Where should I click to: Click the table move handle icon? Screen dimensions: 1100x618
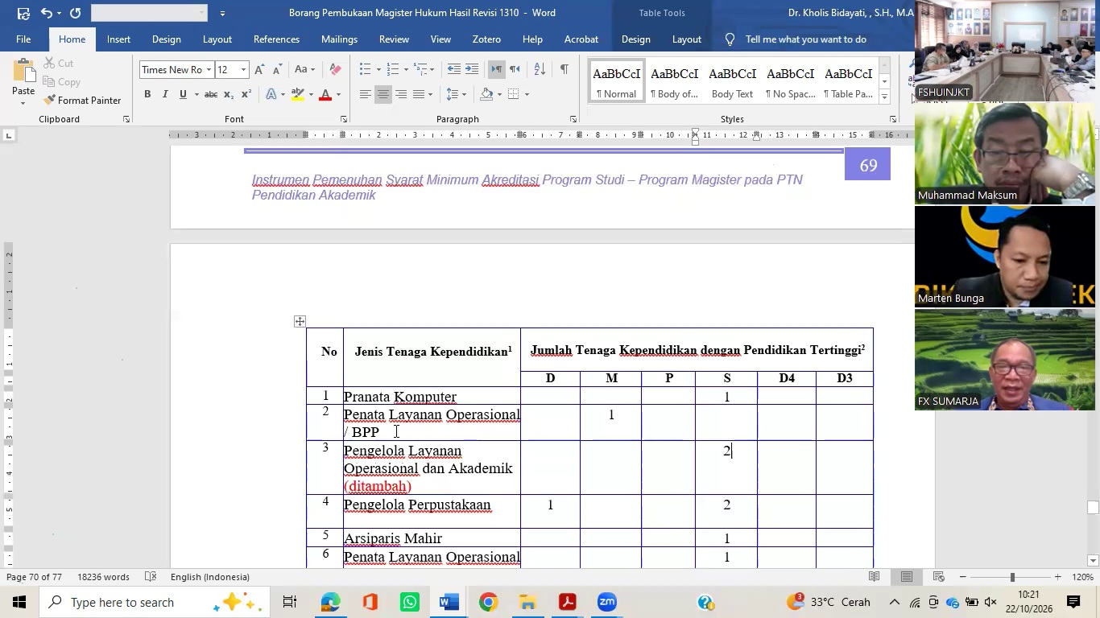click(x=300, y=321)
